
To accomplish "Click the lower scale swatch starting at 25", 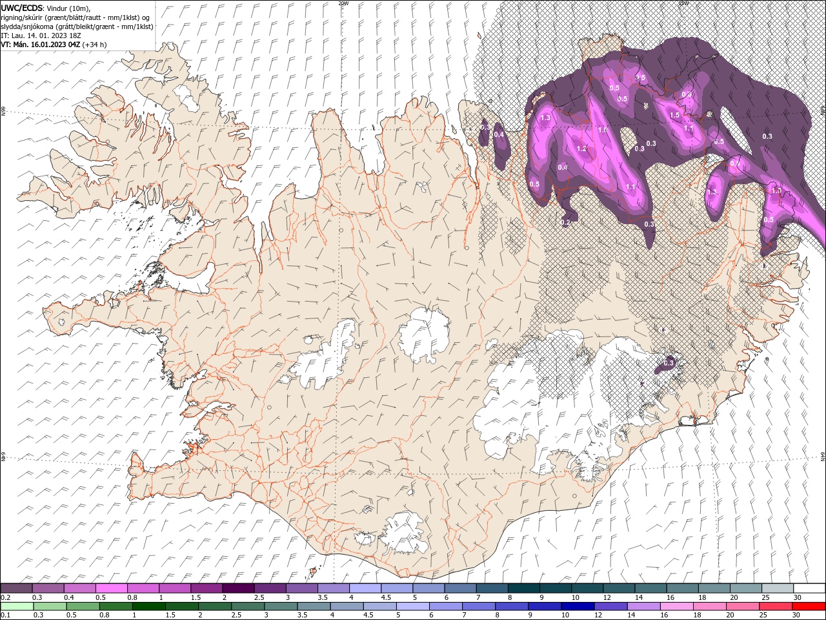I will (776, 606).
